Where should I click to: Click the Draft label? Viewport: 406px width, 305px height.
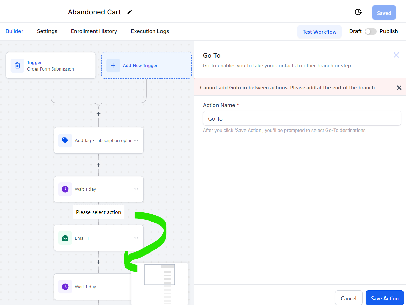tap(355, 31)
